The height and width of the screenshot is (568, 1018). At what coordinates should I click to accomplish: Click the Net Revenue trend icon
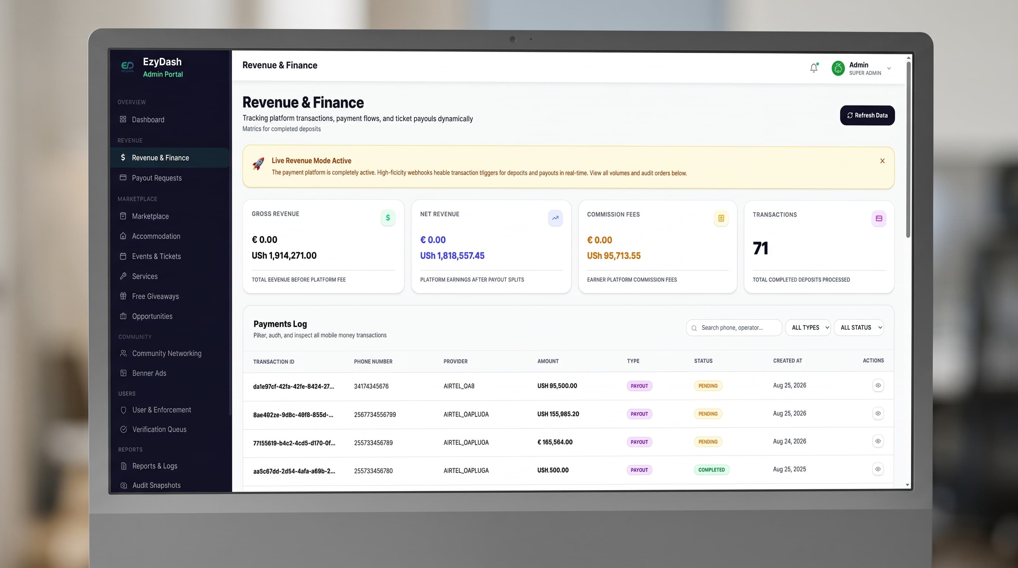pyautogui.click(x=555, y=218)
